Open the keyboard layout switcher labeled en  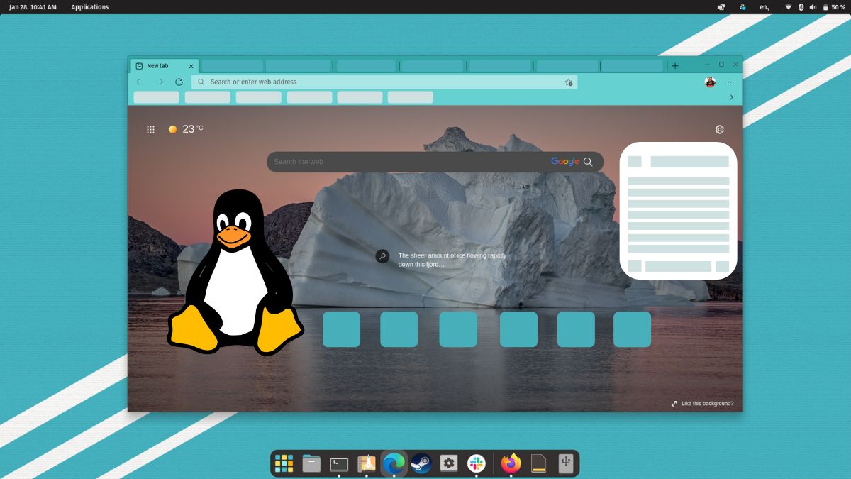click(763, 7)
